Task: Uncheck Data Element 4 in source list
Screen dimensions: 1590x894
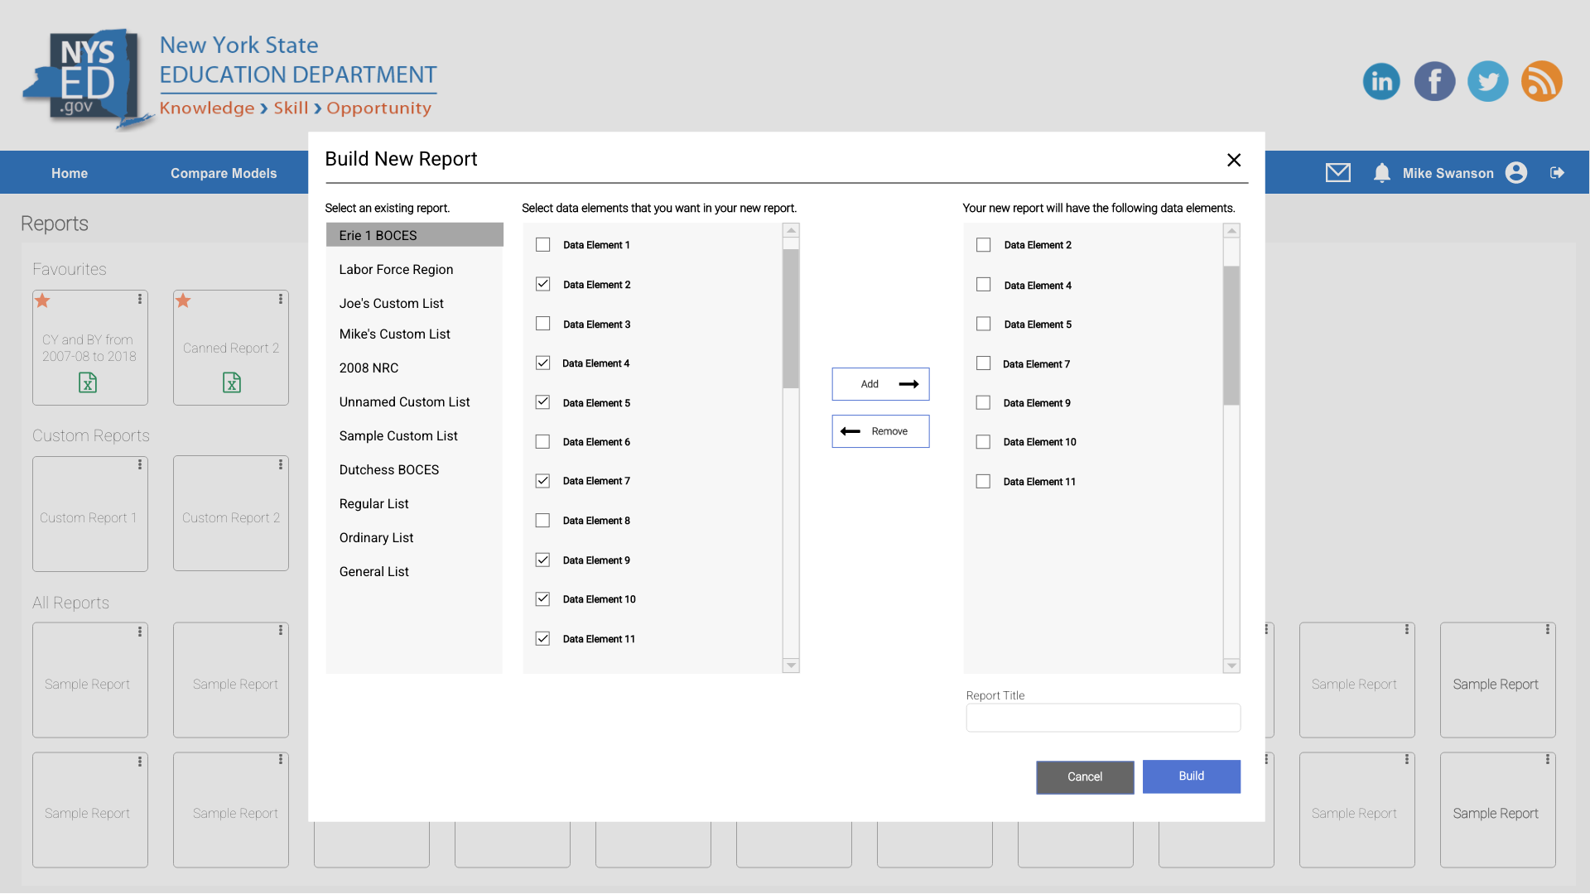Action: coord(542,363)
